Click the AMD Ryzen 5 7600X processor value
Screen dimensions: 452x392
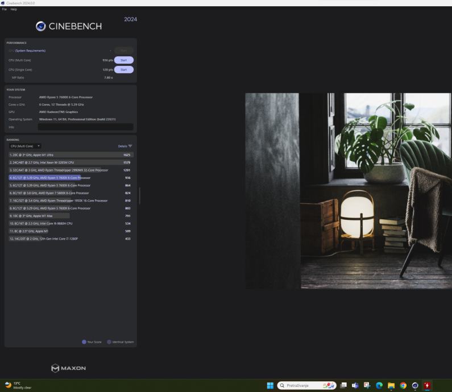click(66, 97)
